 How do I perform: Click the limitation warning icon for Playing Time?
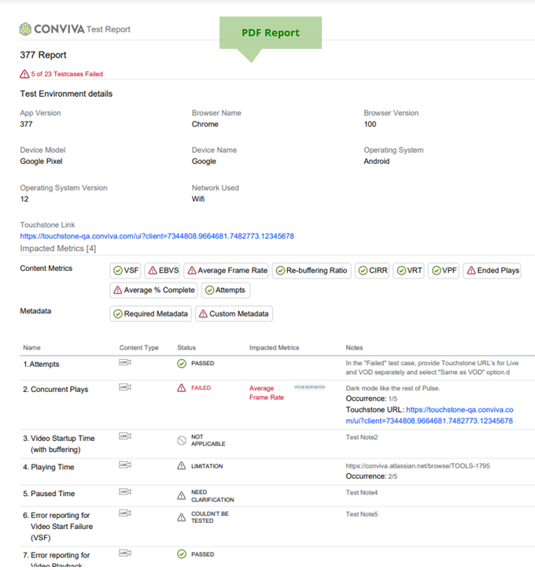(x=182, y=466)
